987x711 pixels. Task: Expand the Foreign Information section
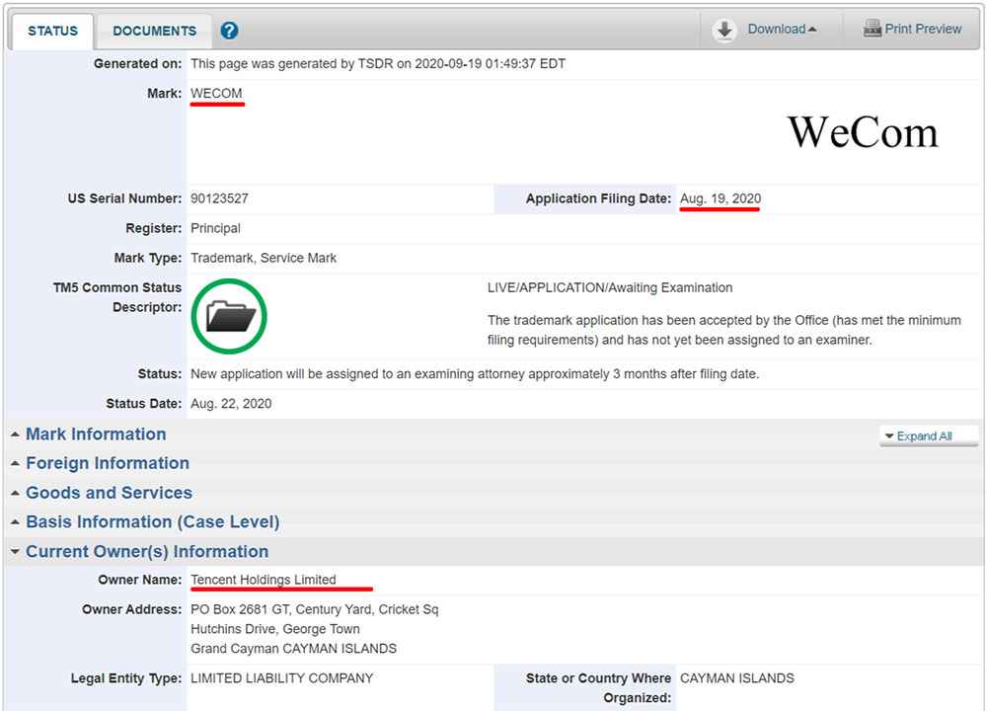tap(107, 463)
